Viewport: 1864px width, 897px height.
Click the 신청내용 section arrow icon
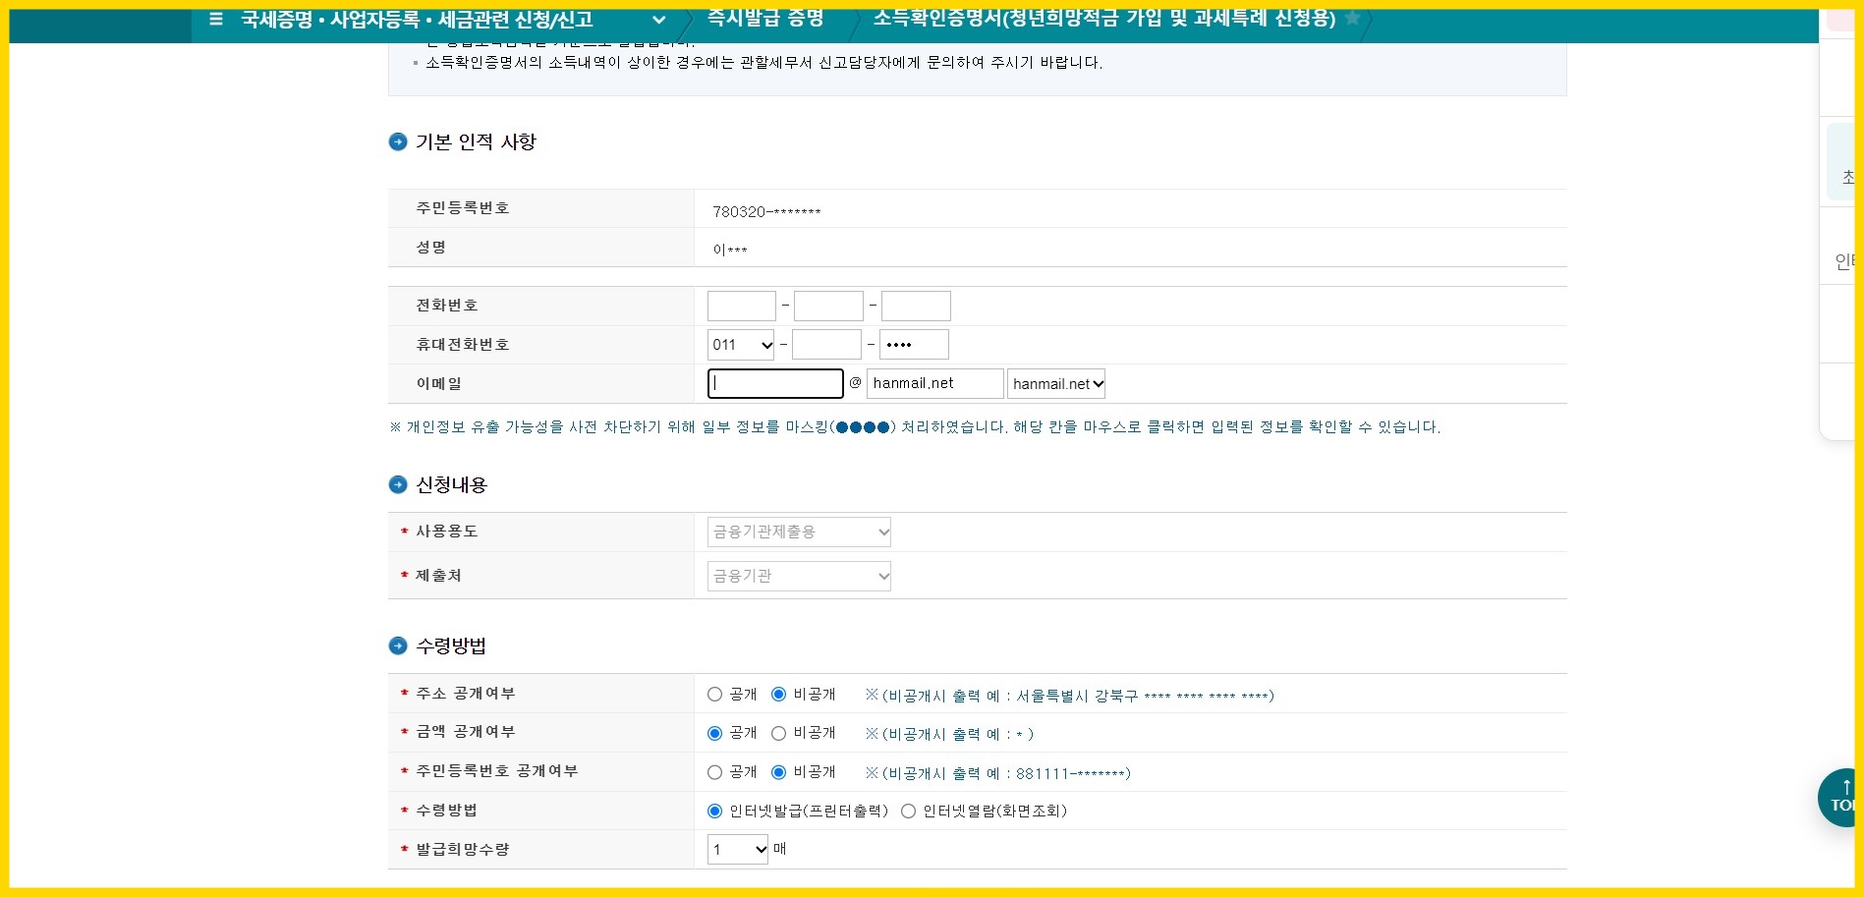pos(398,484)
